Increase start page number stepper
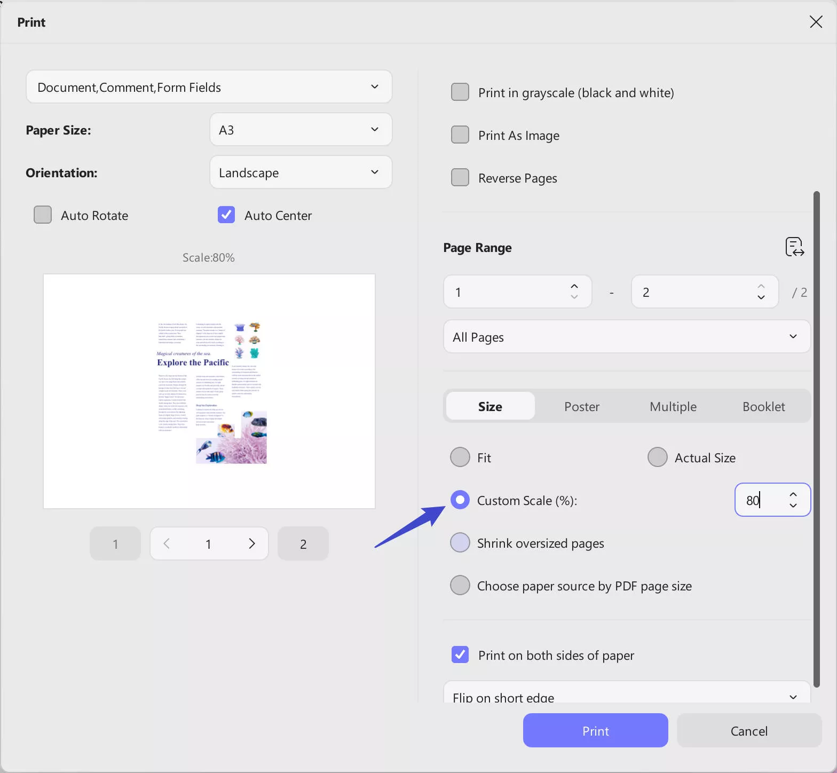 coord(574,286)
